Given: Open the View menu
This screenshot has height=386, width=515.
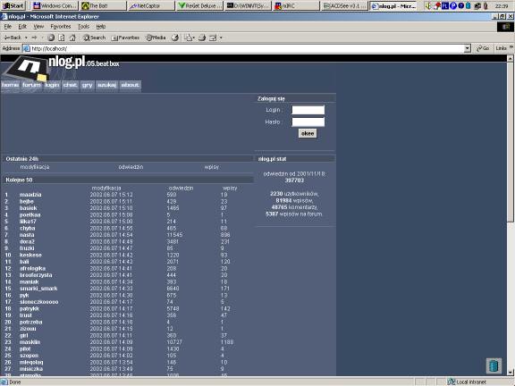Looking at the screenshot, I should click(x=38, y=27).
